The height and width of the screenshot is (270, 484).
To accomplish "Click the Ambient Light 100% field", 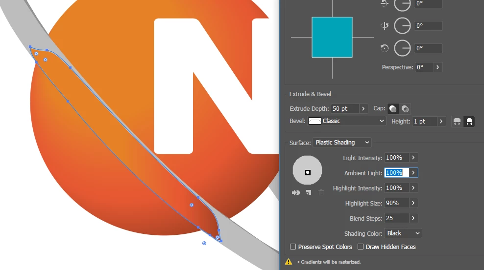I will pos(397,172).
